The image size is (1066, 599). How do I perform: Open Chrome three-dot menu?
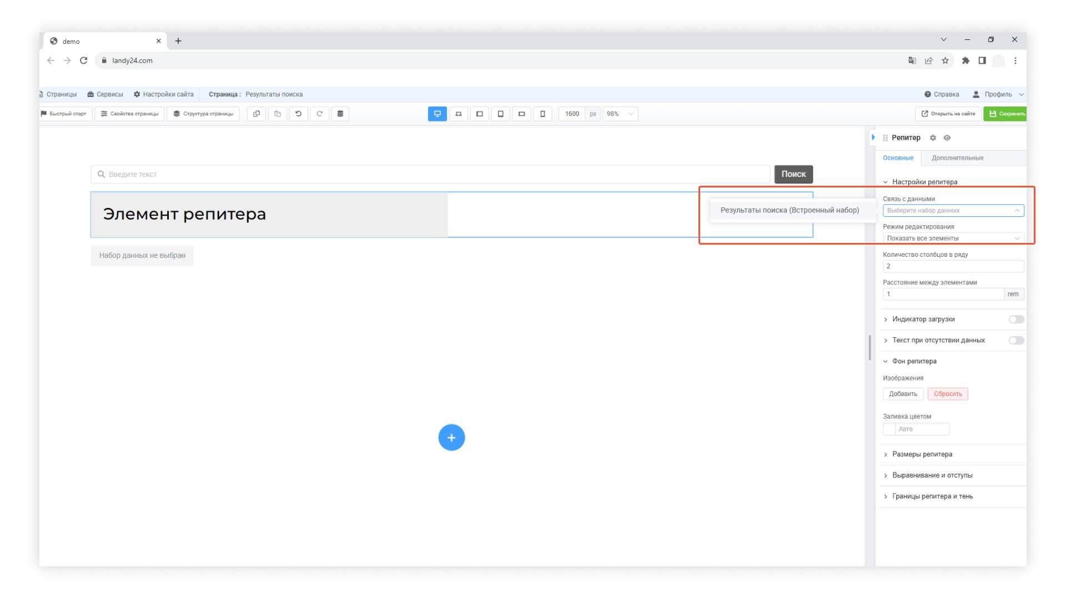[x=1015, y=60]
